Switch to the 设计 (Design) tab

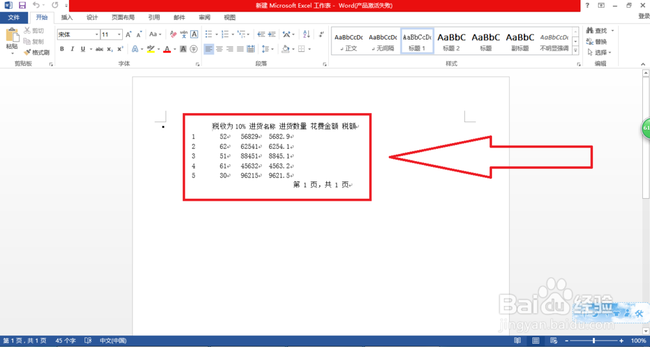coord(92,18)
